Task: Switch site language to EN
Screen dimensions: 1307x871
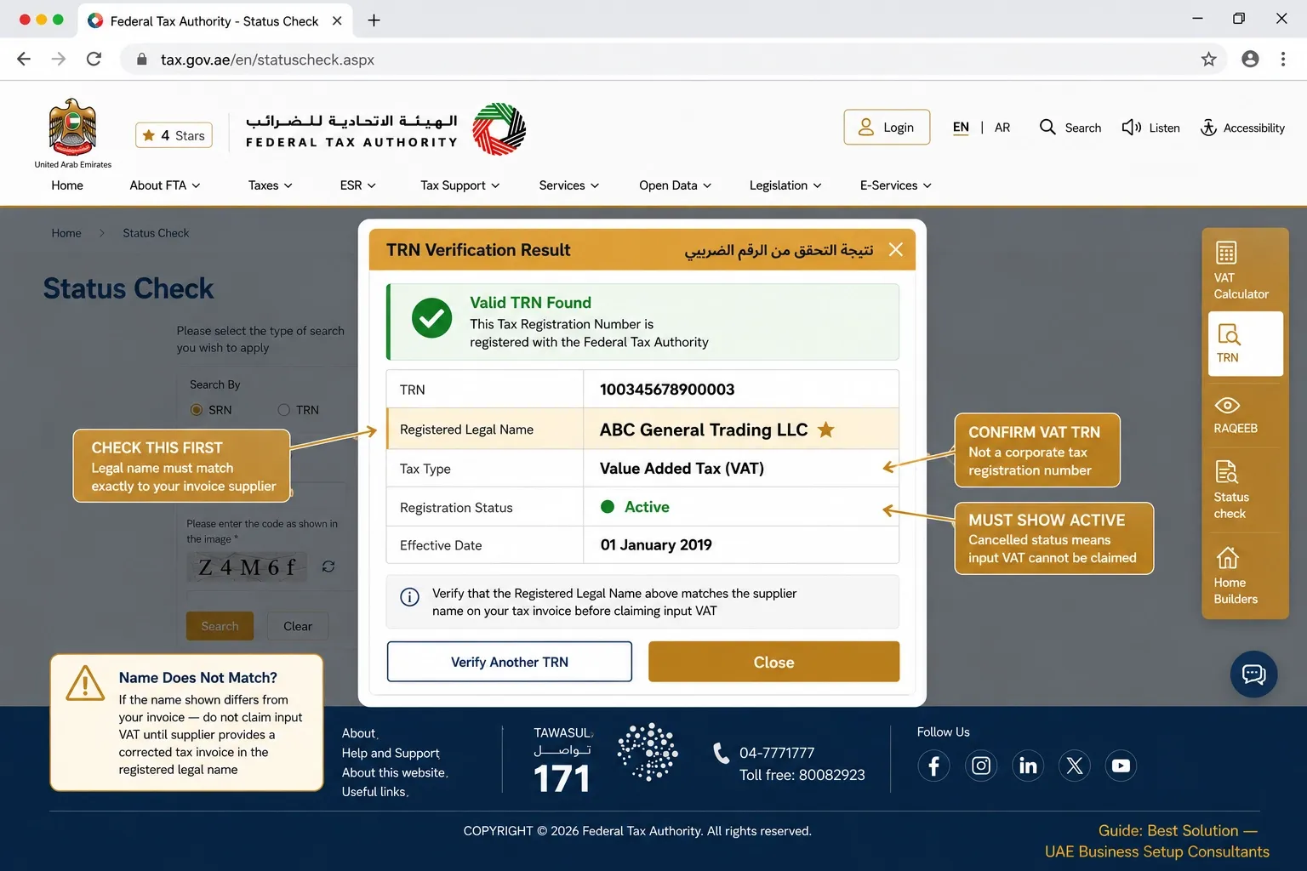Action: [961, 128]
